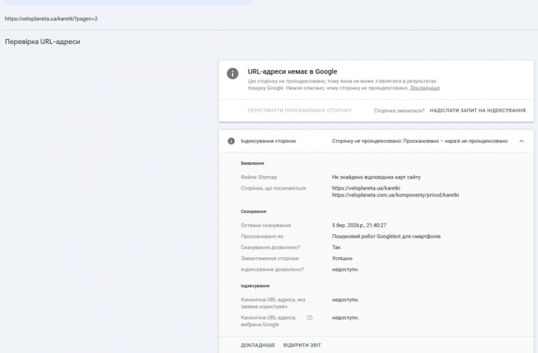Click 'Пошуковий робот Googlebot для смартфонів' value
The width and height of the screenshot is (538, 353).
(387, 236)
